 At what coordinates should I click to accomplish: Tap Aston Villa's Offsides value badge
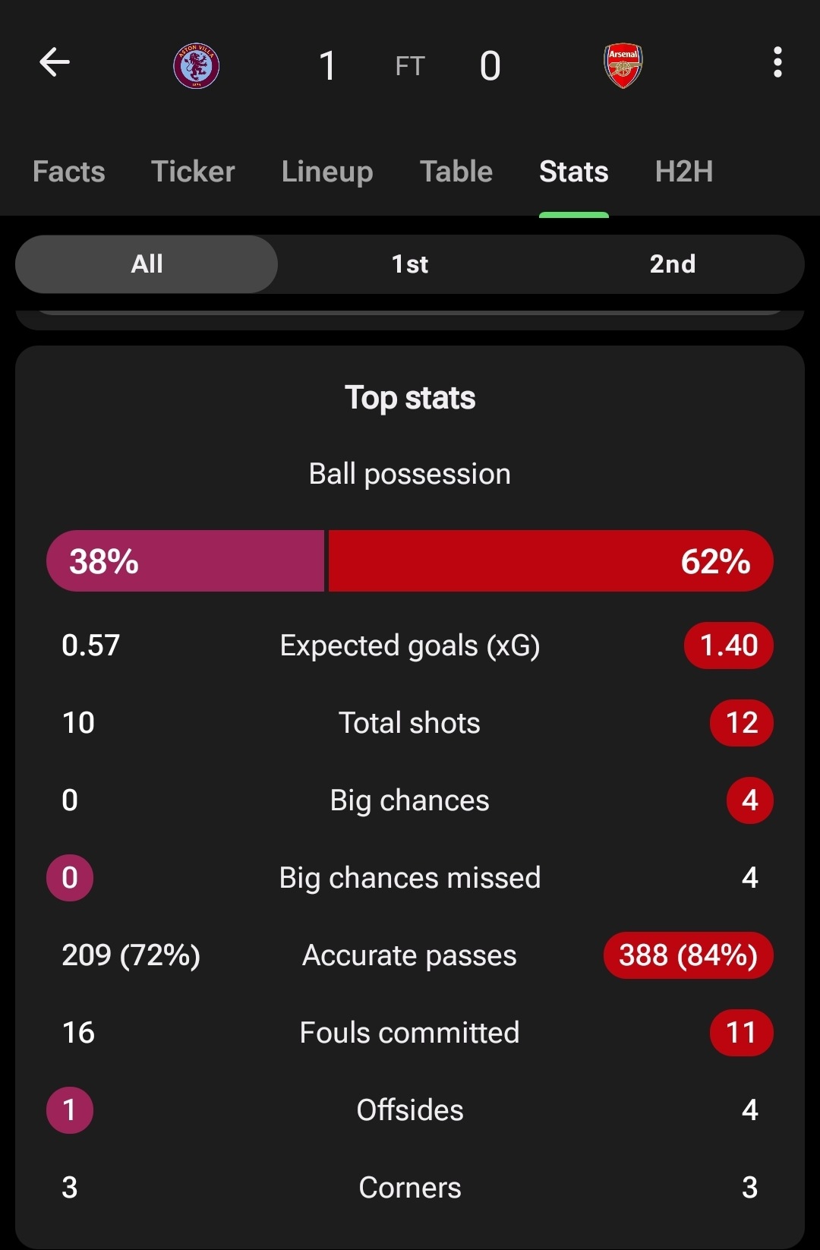coord(70,1110)
